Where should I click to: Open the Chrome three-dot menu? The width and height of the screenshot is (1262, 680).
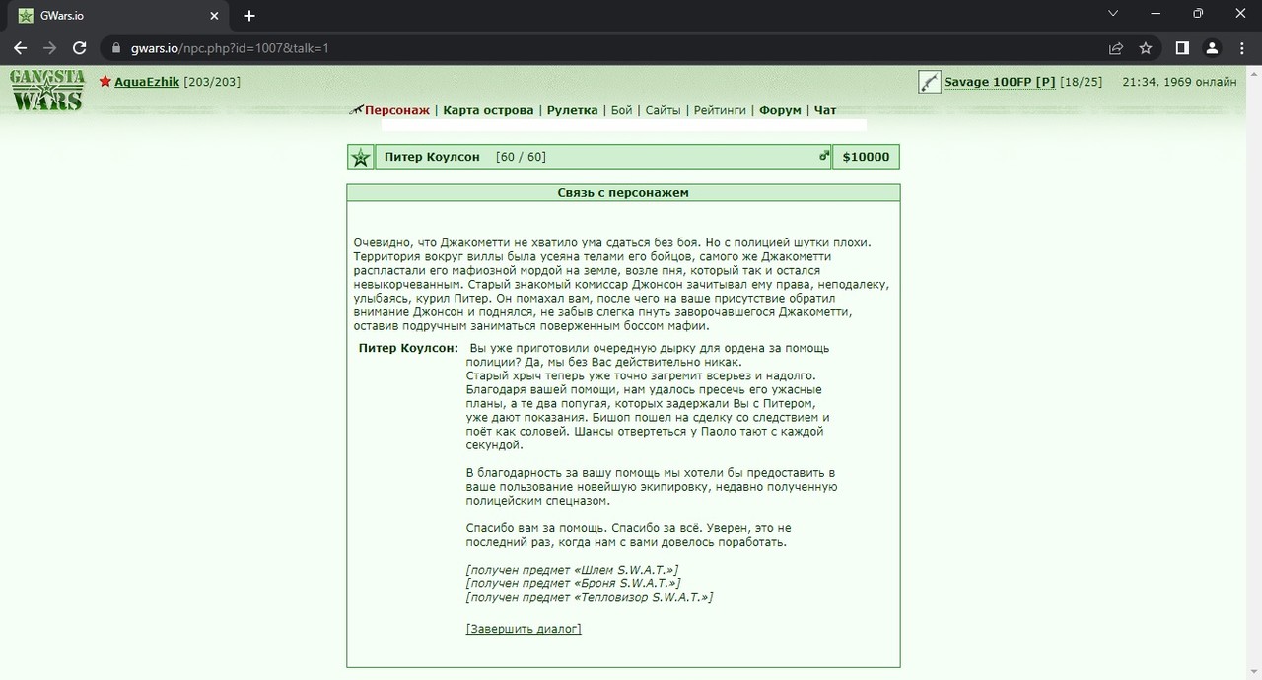coord(1241,47)
